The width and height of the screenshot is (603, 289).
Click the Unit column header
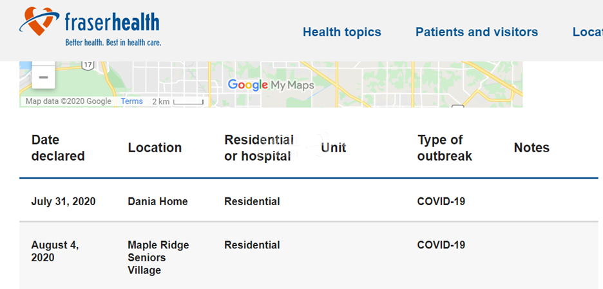coord(334,148)
